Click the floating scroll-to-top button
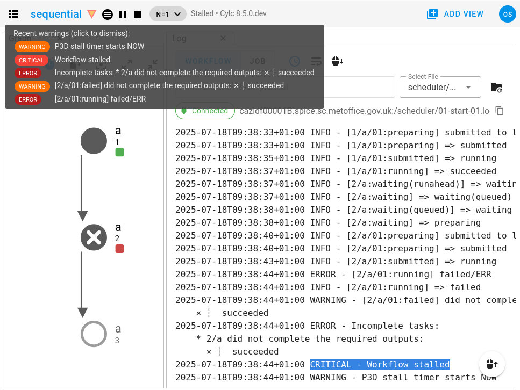 click(x=491, y=364)
